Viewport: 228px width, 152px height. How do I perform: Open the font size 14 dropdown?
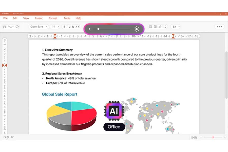click(x=55, y=27)
